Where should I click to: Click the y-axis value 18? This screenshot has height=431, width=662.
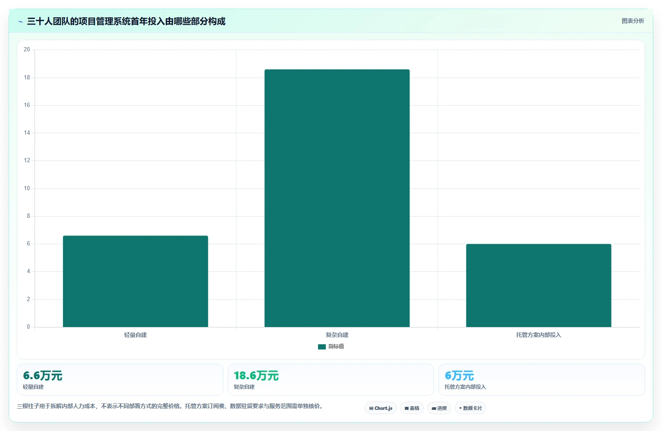click(27, 78)
